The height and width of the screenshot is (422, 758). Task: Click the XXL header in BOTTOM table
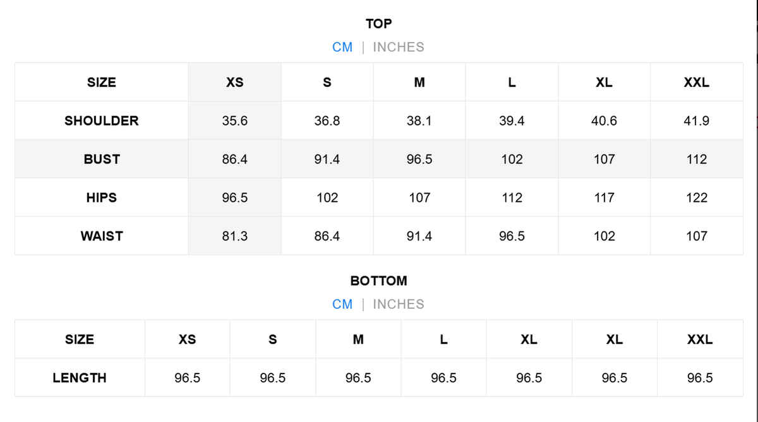coord(700,339)
